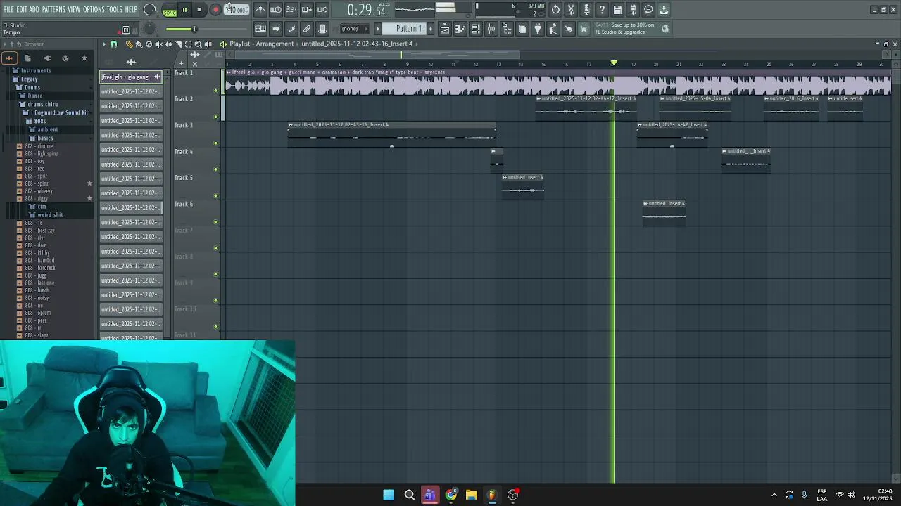Open the audio editor scissors icon
This screenshot has width=901, height=506.
point(572,10)
